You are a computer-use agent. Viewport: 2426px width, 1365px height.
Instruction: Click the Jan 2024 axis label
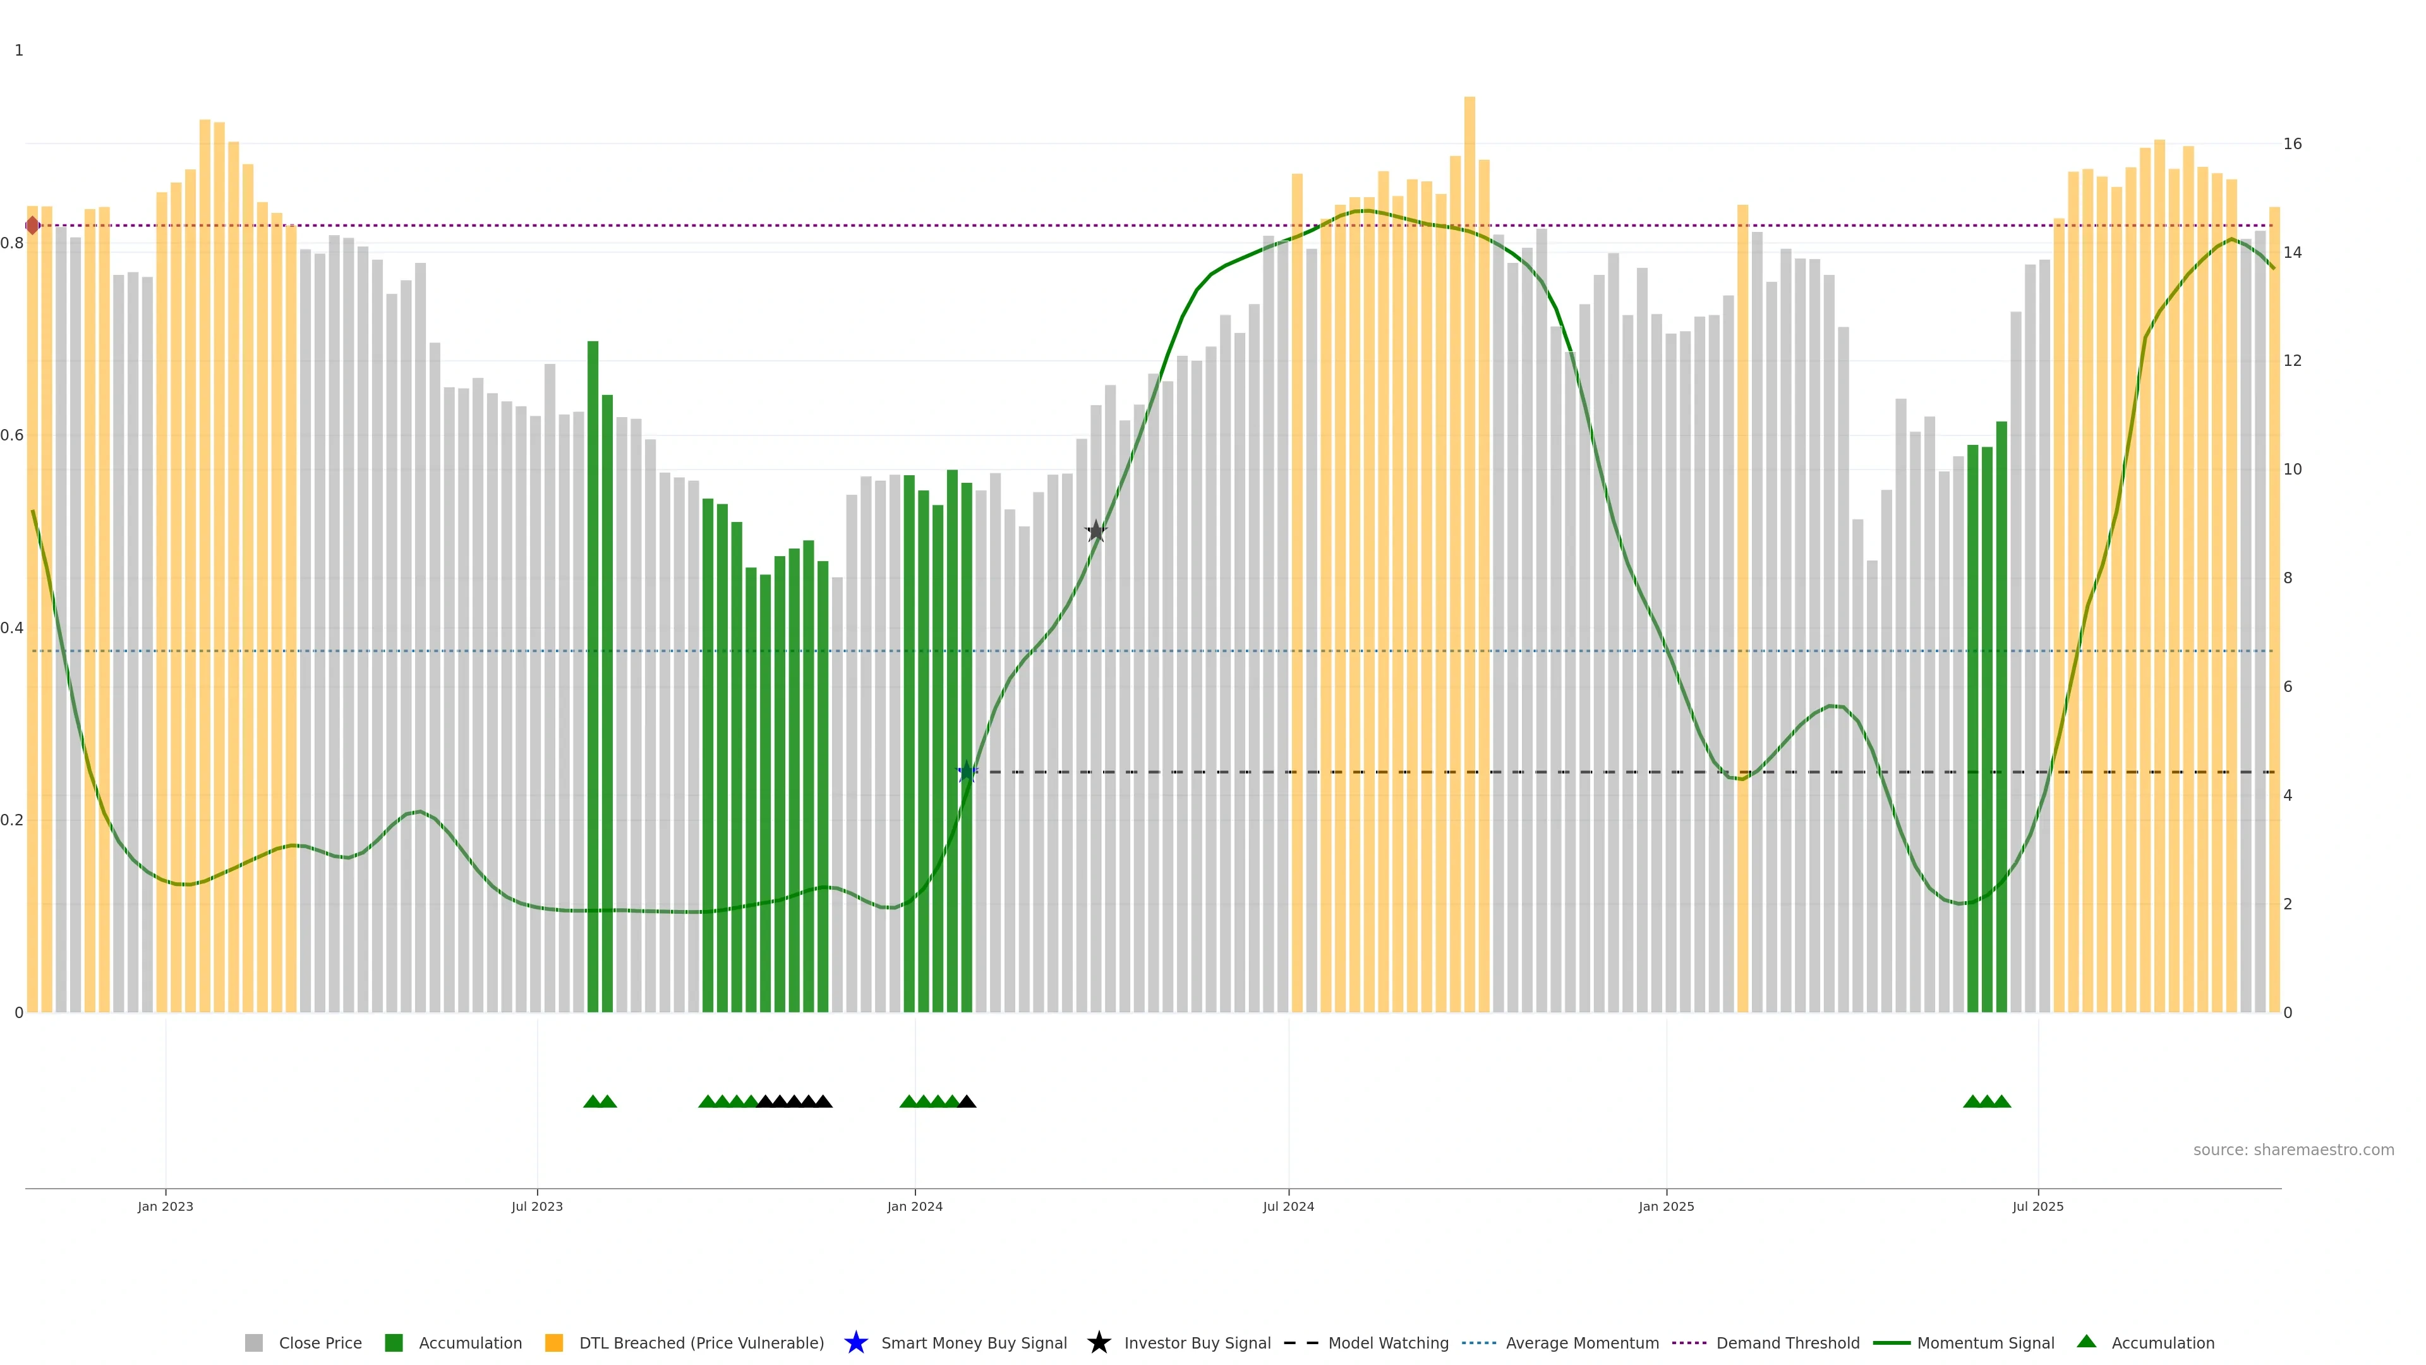click(914, 1207)
